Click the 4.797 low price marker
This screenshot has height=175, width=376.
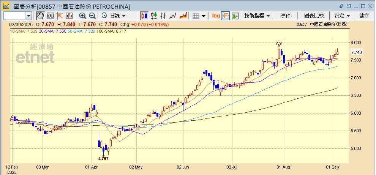click(x=103, y=159)
